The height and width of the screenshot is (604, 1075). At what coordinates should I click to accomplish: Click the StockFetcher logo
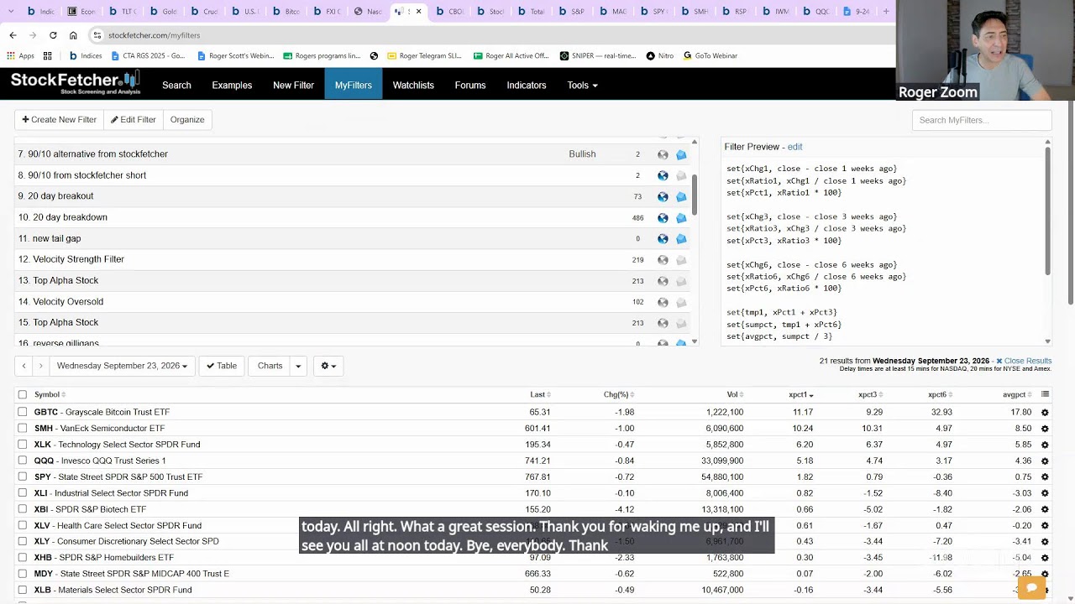pos(76,83)
